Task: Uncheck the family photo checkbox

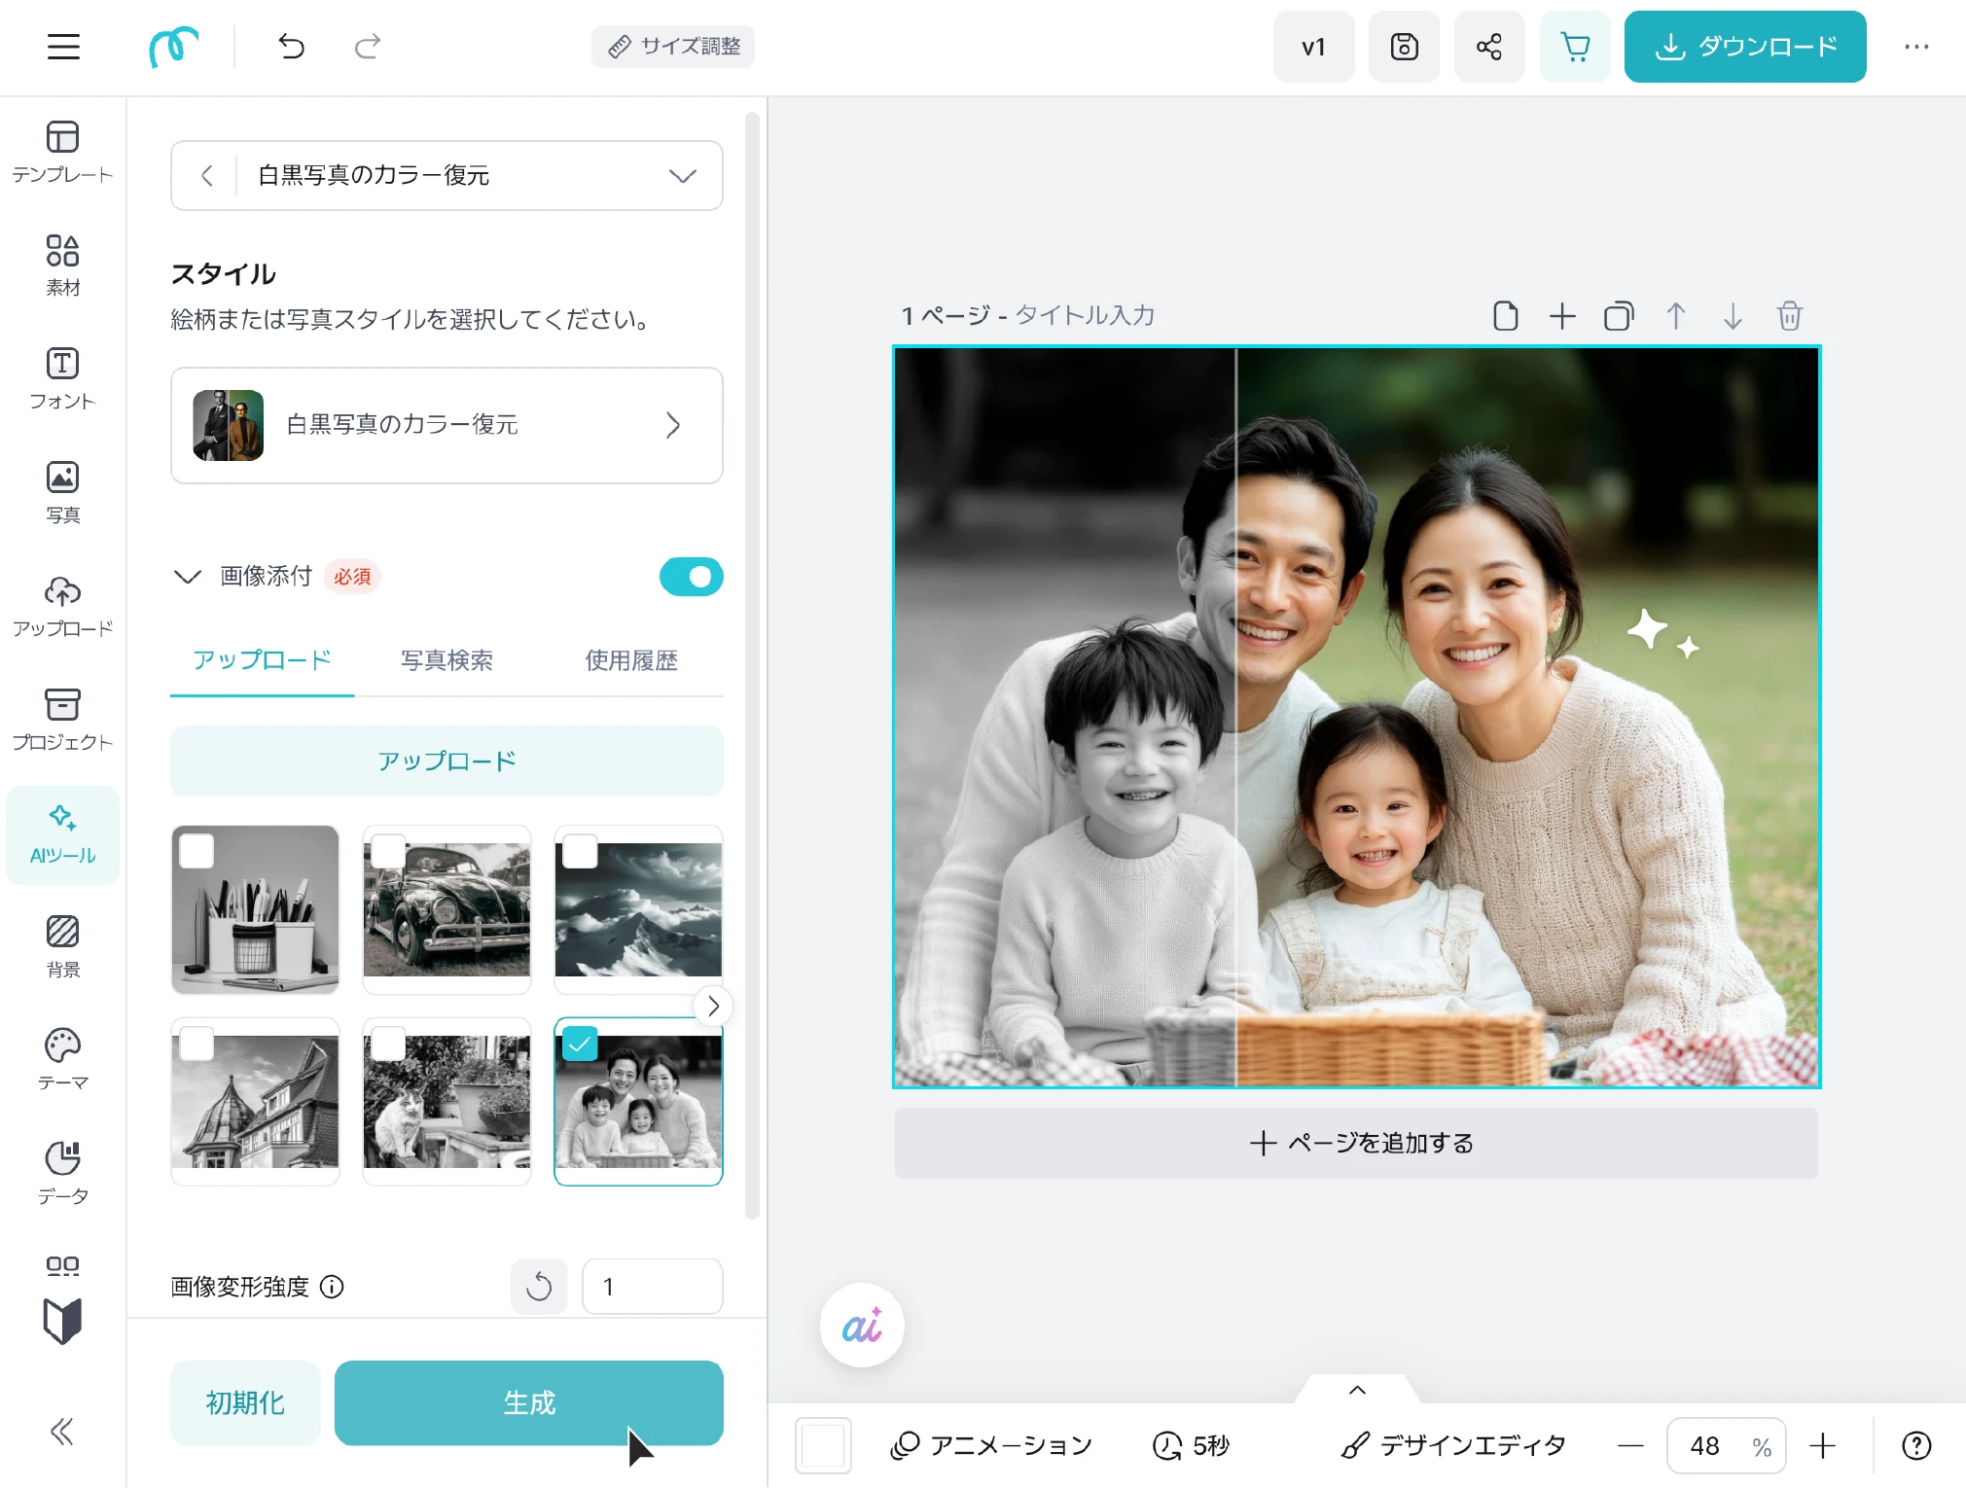Action: click(580, 1044)
